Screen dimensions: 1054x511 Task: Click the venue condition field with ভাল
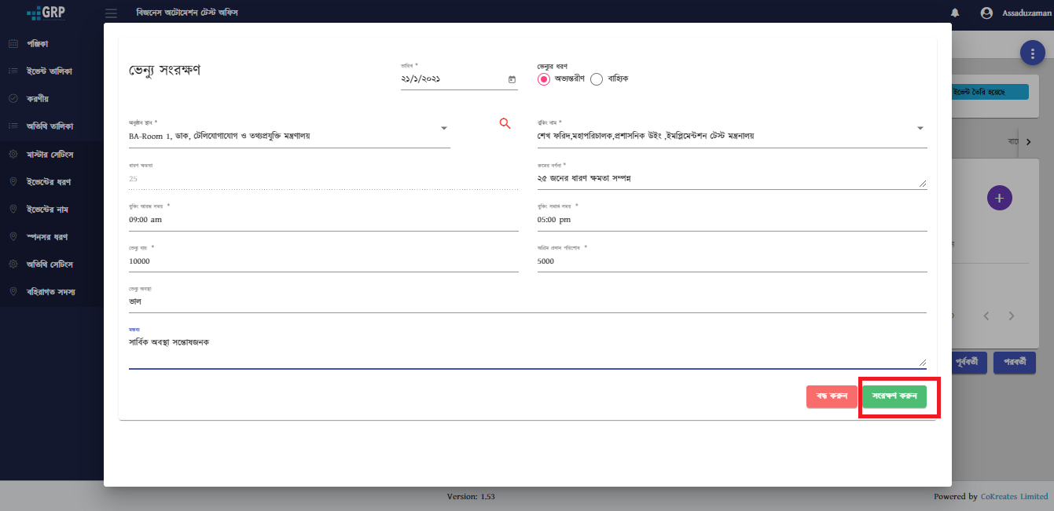tap(527, 301)
